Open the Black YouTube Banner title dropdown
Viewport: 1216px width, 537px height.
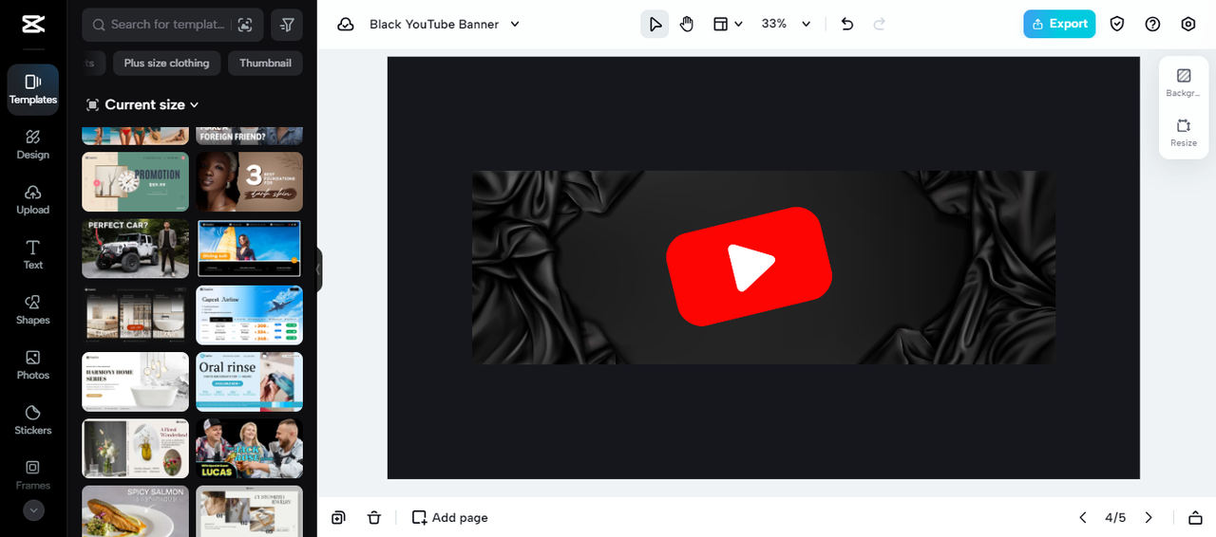coord(445,24)
